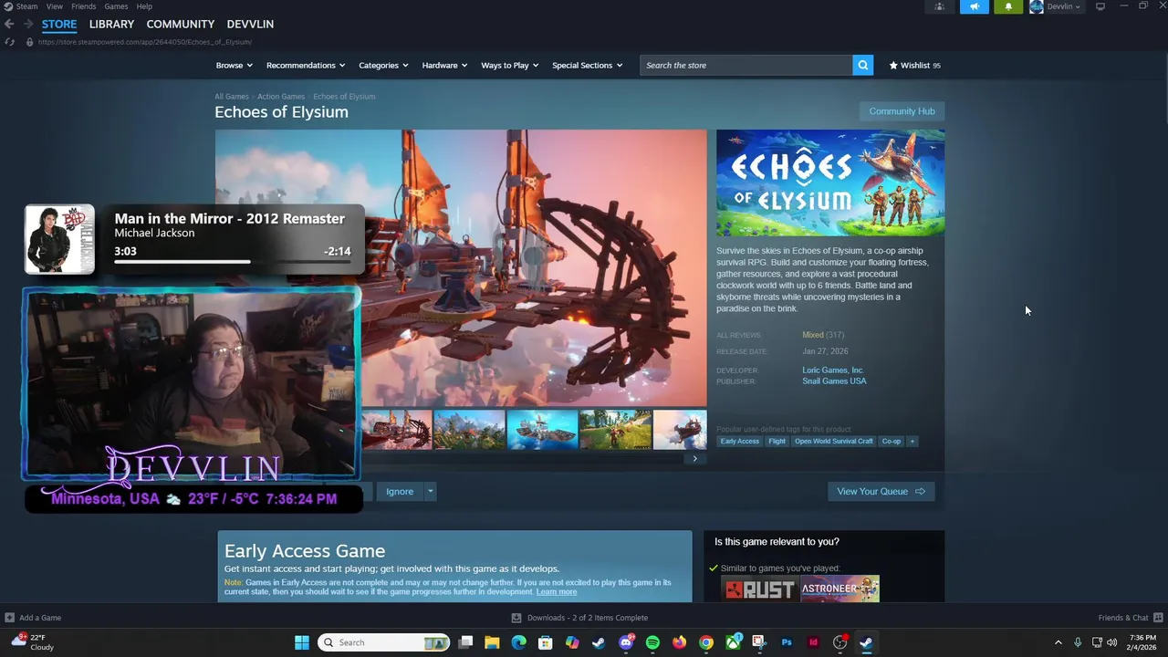Open Photoshop from the taskbar
The width and height of the screenshot is (1168, 657).
click(x=787, y=642)
